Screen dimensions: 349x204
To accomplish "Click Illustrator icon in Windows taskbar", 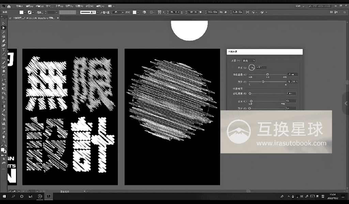I will 48,196.
